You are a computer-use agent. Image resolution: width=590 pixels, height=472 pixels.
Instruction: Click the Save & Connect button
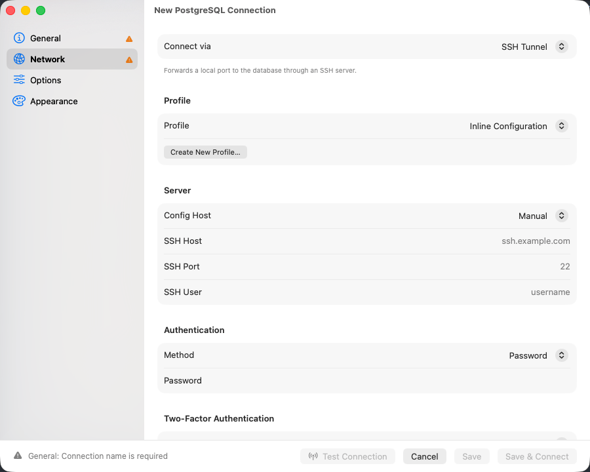coord(537,456)
